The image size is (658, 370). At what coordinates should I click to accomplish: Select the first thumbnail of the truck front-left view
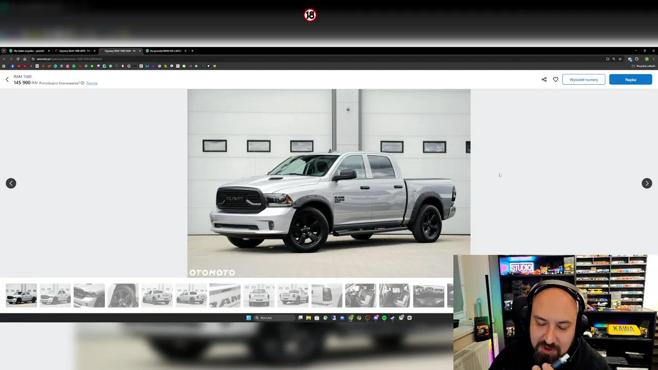(21, 295)
